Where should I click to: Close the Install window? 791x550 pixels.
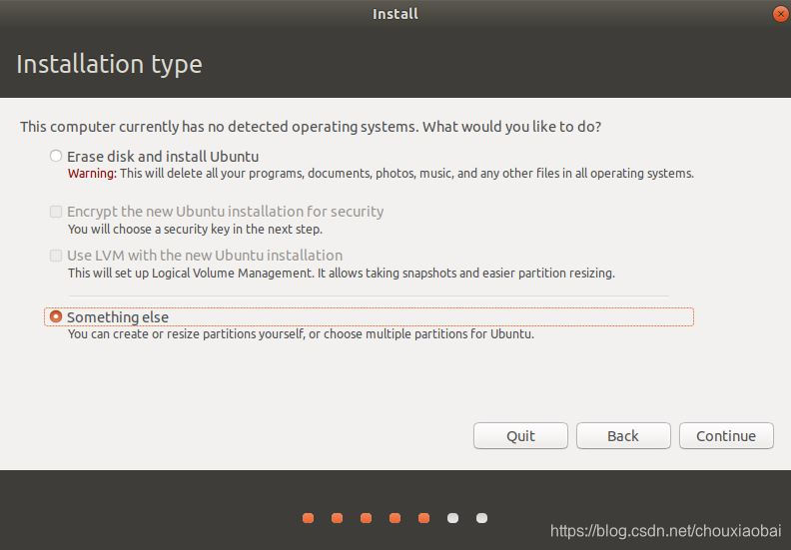[780, 14]
